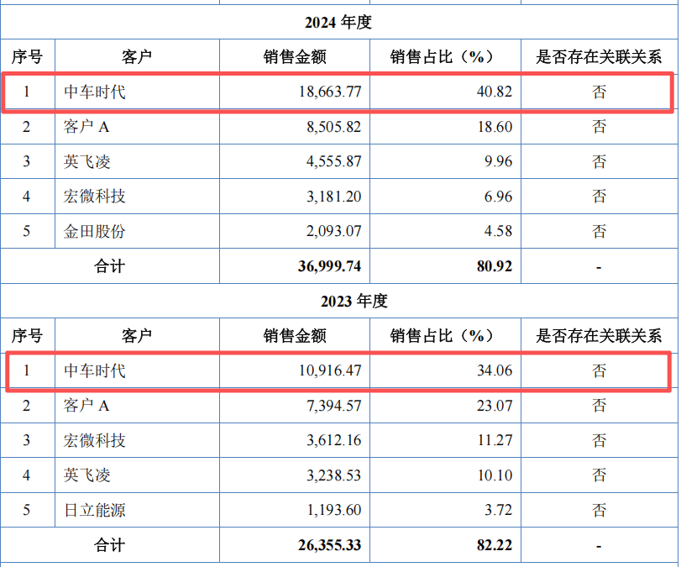Click the 3,181.20 sales amount cell

[x=329, y=197]
